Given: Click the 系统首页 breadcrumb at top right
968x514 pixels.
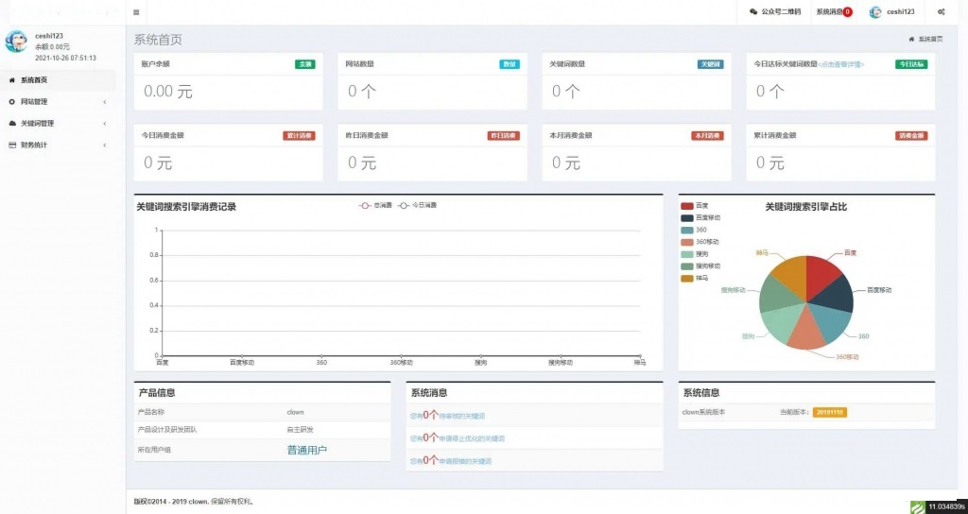Looking at the screenshot, I should tap(929, 40).
